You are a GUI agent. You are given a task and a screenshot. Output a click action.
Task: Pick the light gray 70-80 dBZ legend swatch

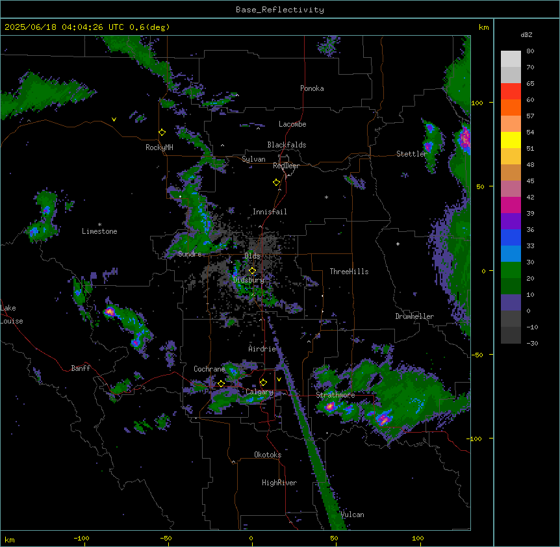[x=511, y=59]
